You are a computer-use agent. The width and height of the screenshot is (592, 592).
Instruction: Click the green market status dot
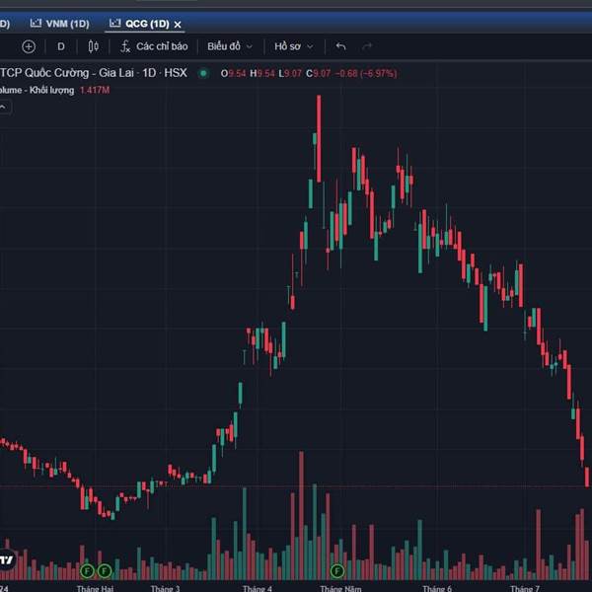(203, 73)
